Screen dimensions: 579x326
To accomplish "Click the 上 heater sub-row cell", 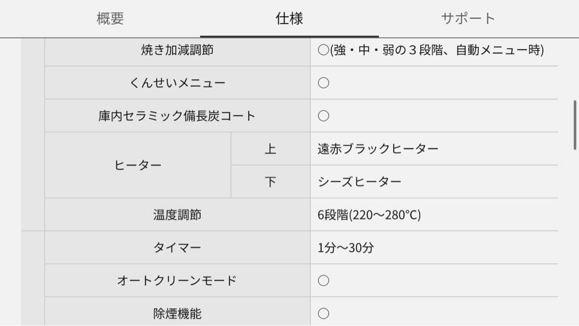I will pyautogui.click(x=270, y=149).
